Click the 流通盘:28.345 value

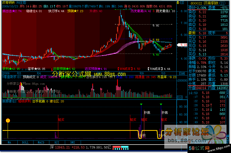145,77
